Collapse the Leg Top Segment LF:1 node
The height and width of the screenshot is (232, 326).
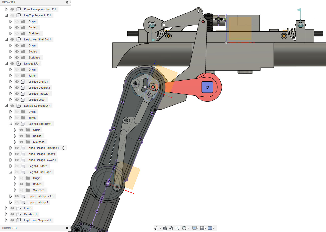point(6,15)
